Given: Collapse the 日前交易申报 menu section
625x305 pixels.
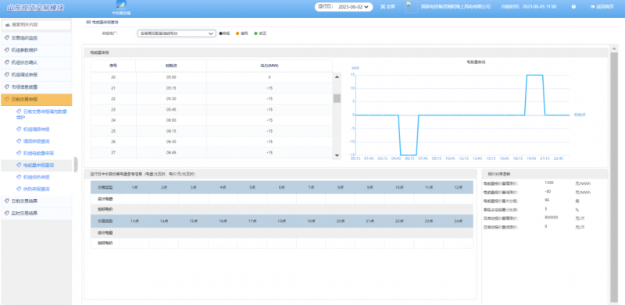Looking at the screenshot, I should click(x=36, y=100).
